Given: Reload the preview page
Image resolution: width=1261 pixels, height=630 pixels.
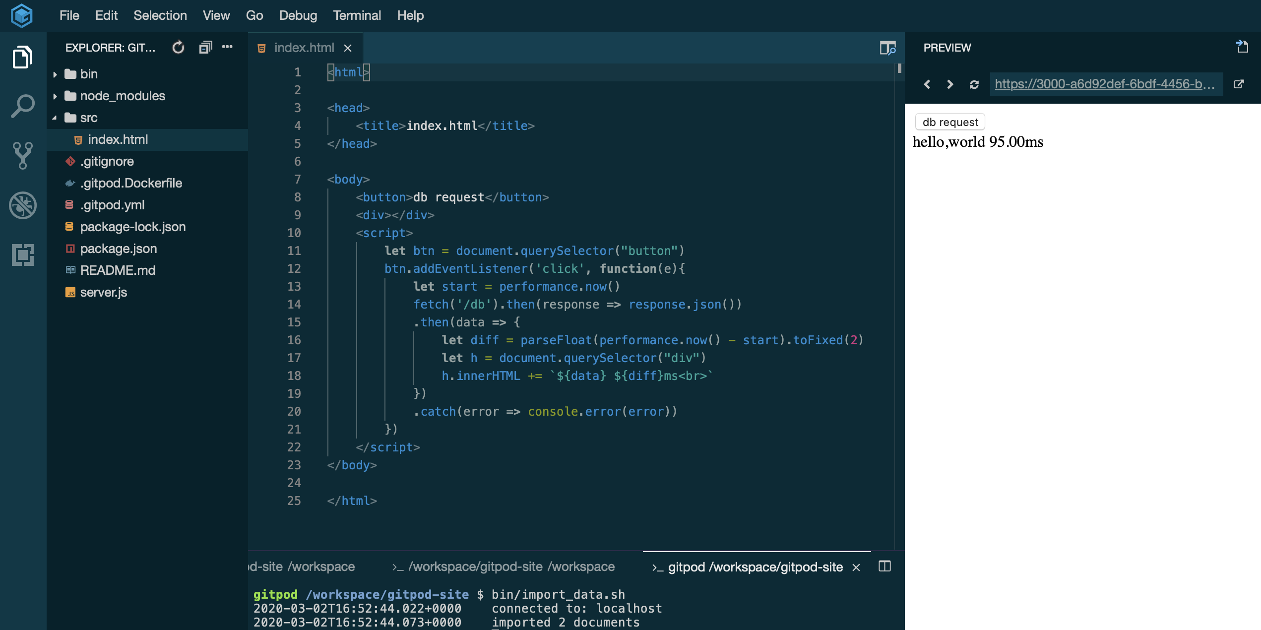Looking at the screenshot, I should [974, 84].
